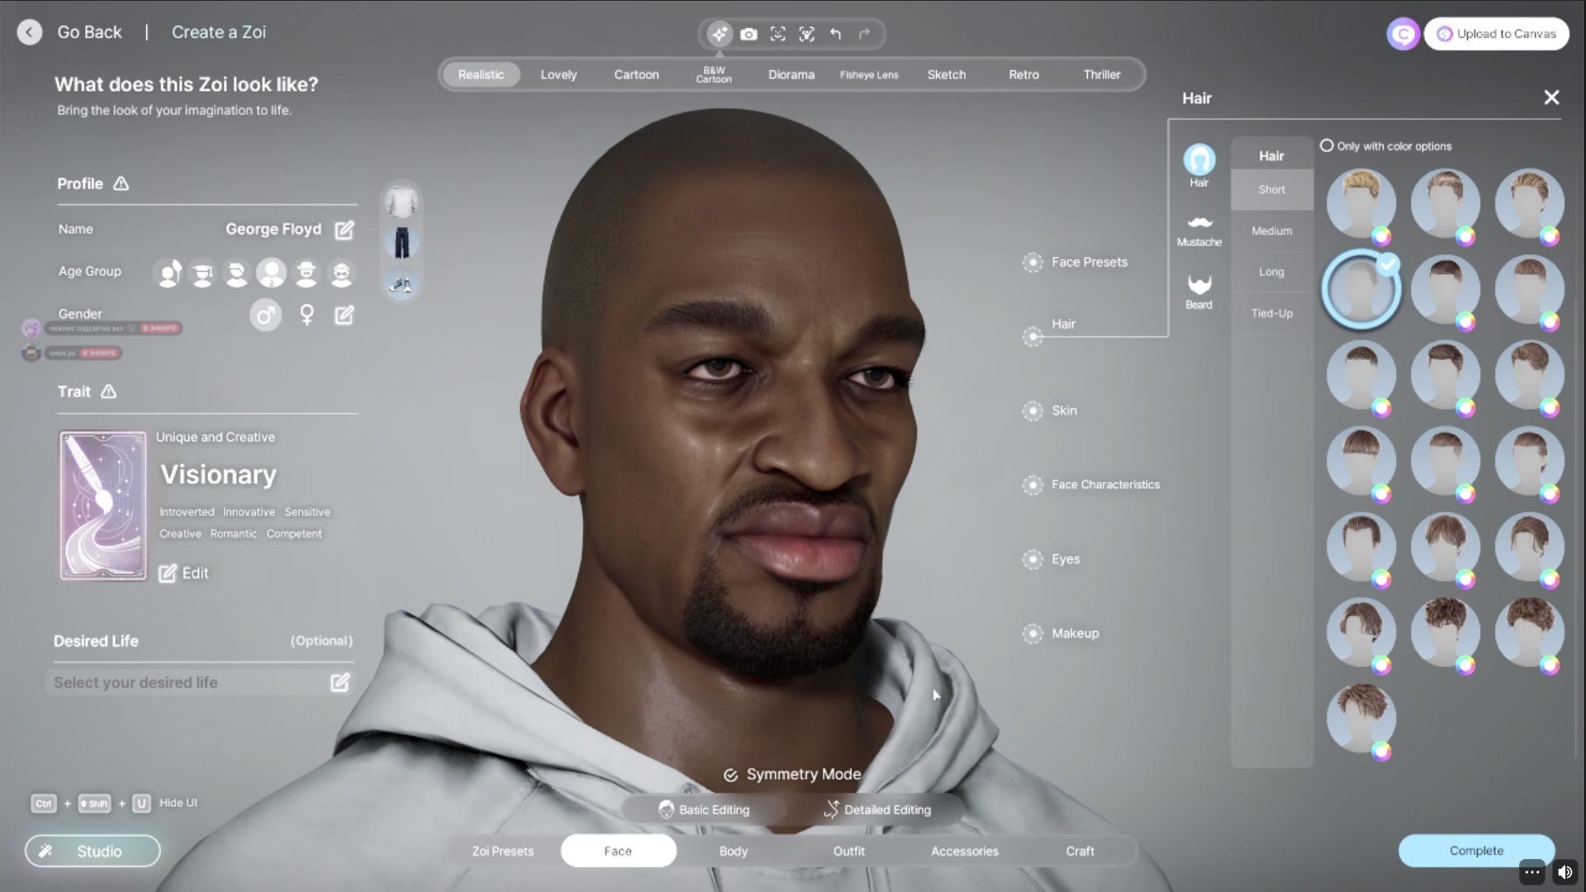Click the Complete button
Viewport: 1586px width, 892px height.
pos(1476,851)
